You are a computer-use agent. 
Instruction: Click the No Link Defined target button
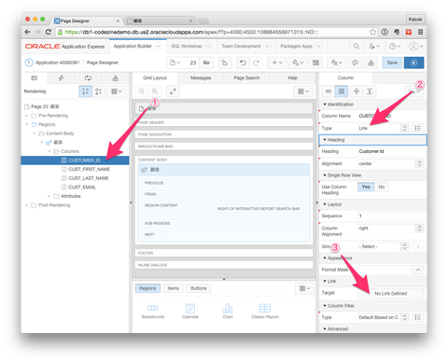click(x=391, y=293)
